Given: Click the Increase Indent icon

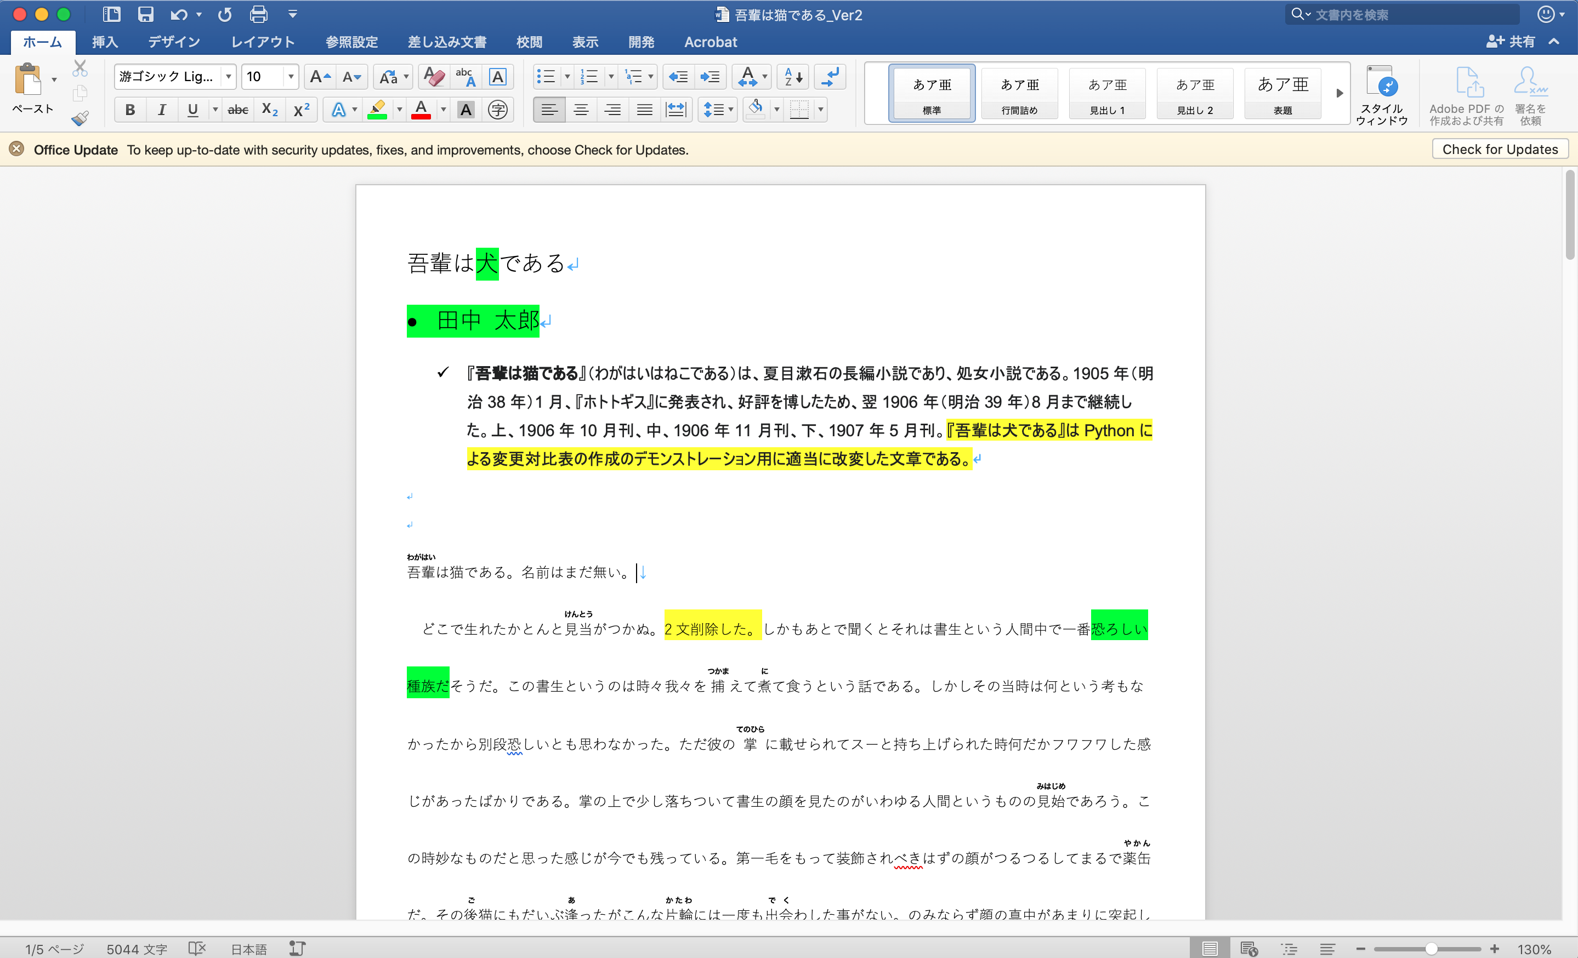Looking at the screenshot, I should 709,77.
